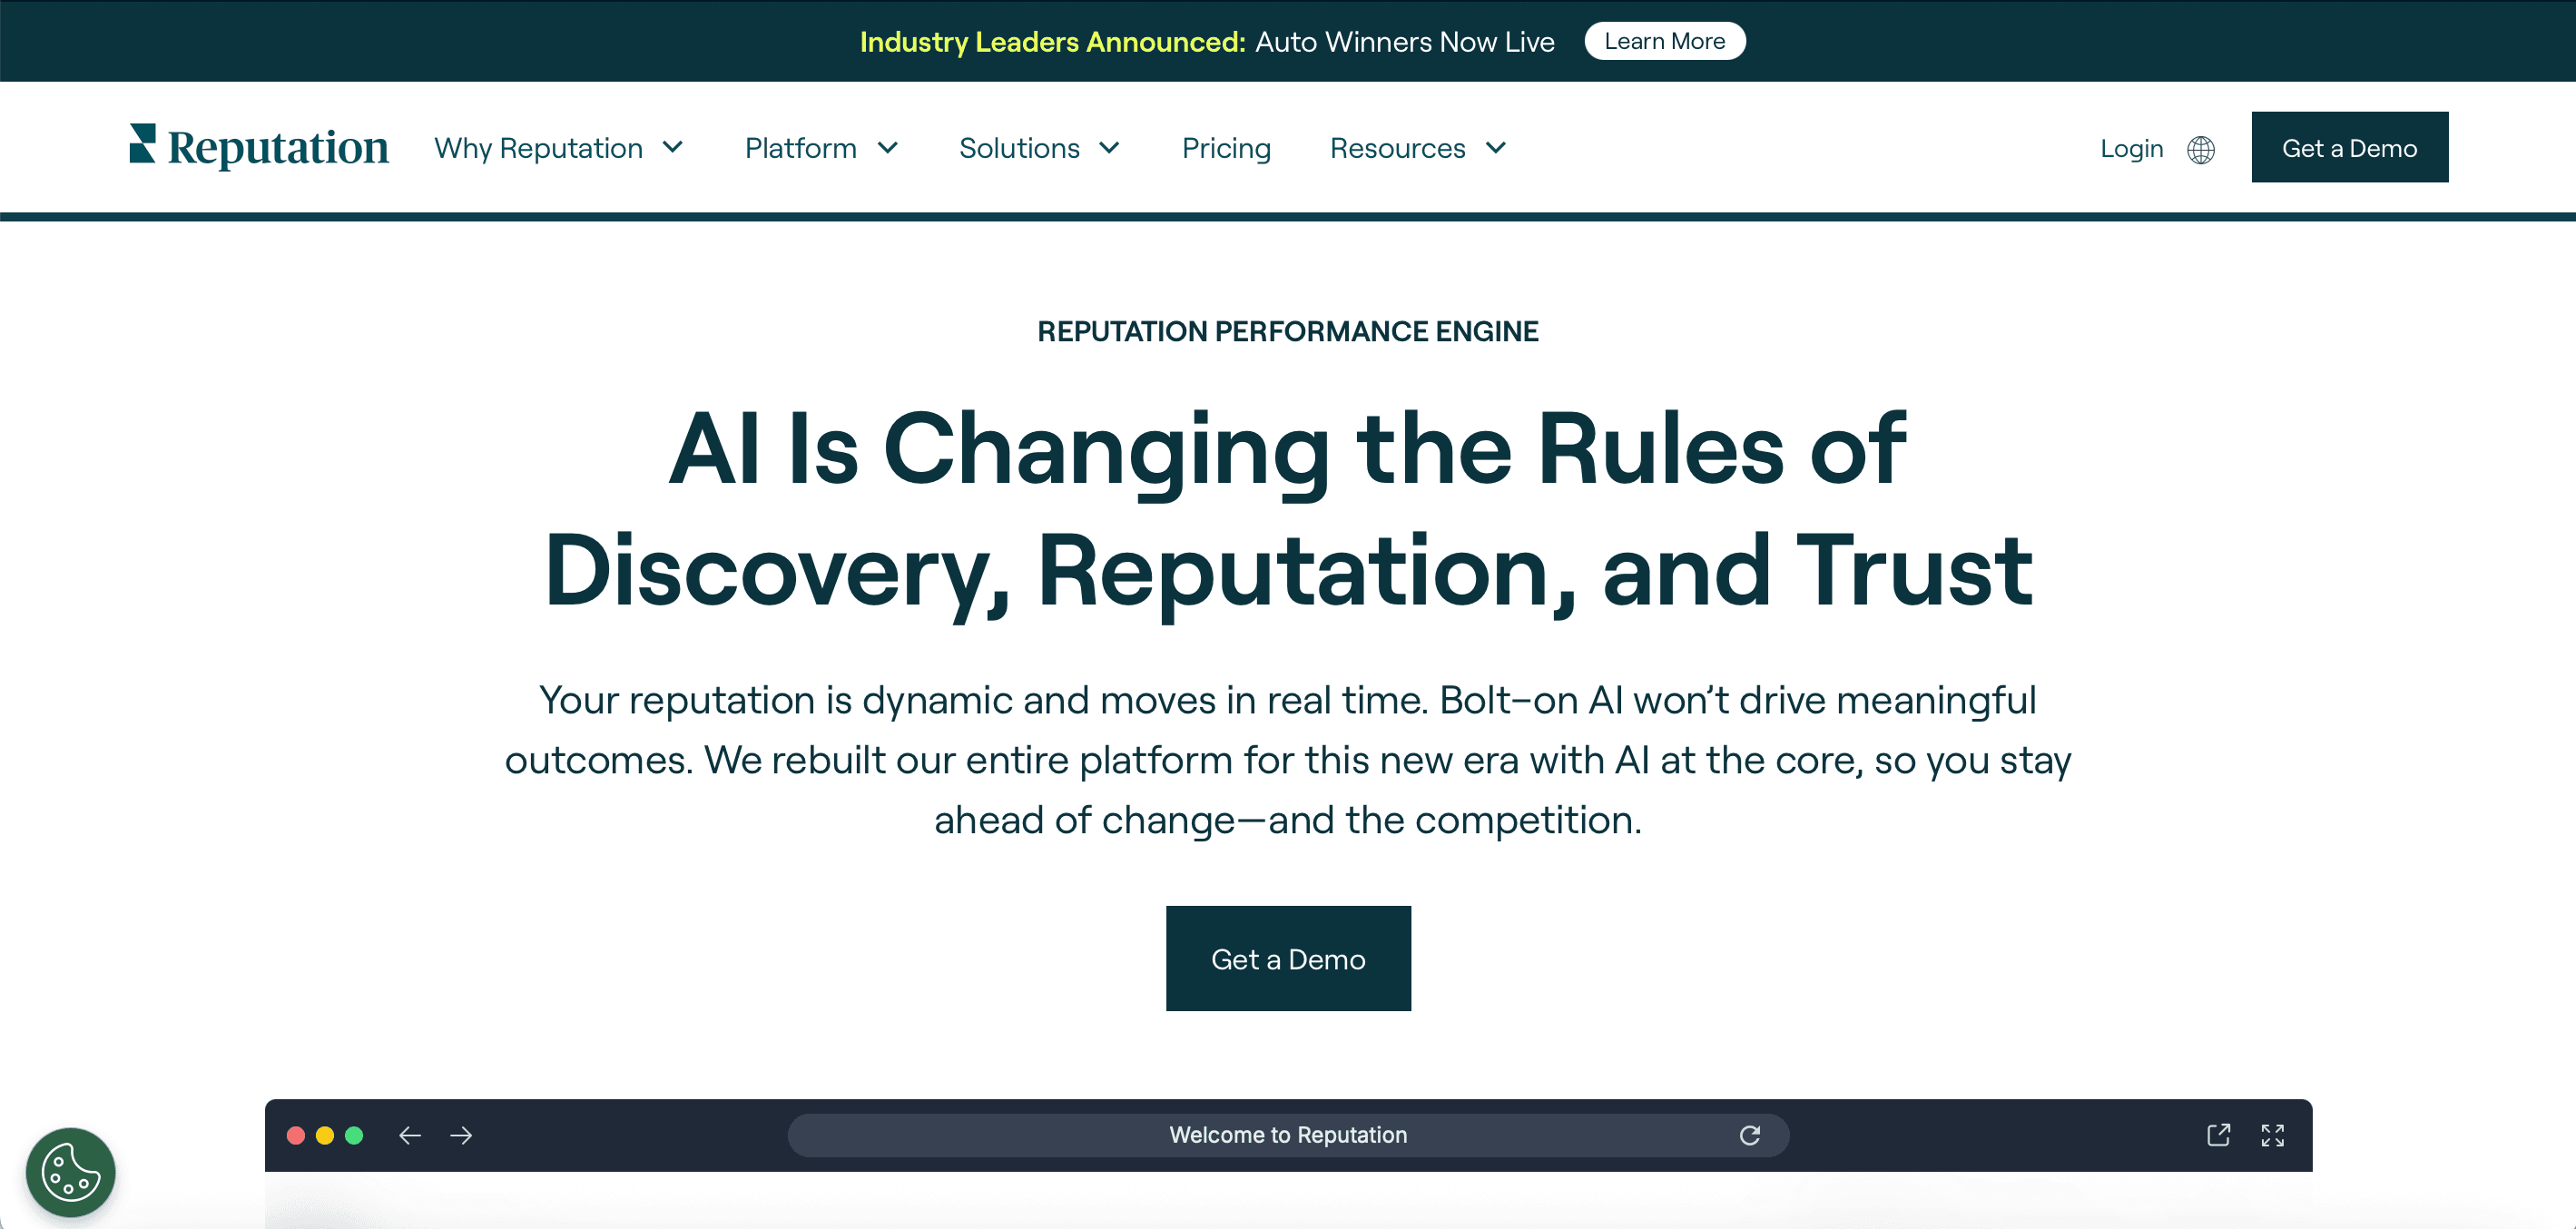Image resolution: width=2576 pixels, height=1229 pixels.
Task: Click Learn More in the announcement banner
Action: pyautogui.click(x=1664, y=41)
